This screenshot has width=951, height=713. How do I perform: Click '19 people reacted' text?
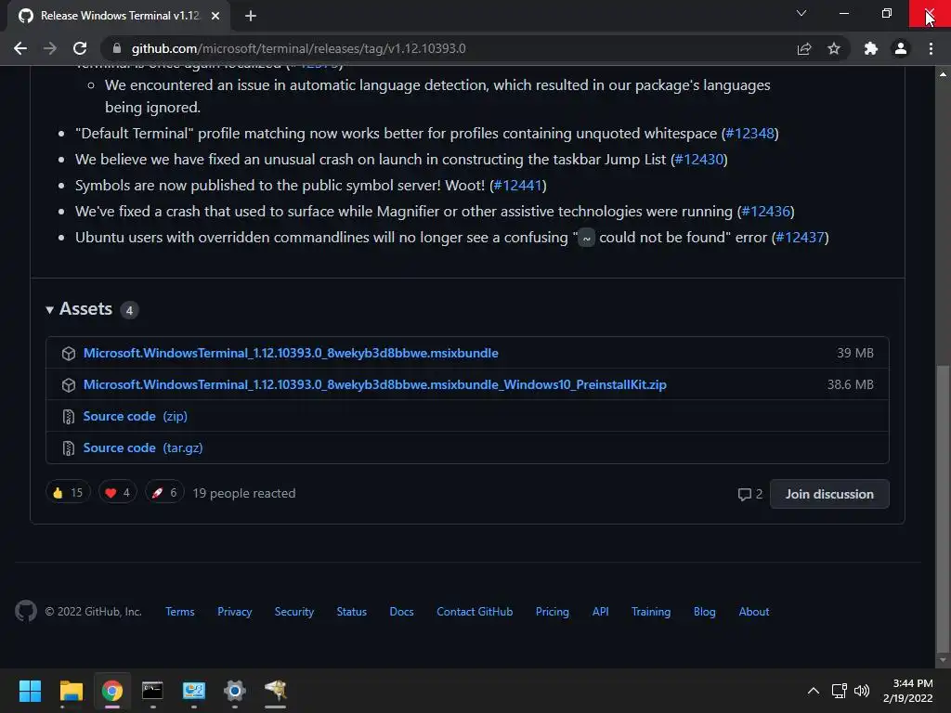click(x=244, y=494)
